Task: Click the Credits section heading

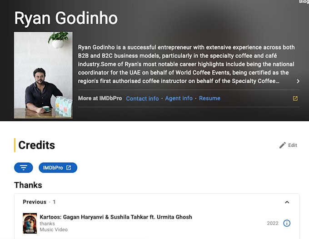Action: tap(37, 145)
